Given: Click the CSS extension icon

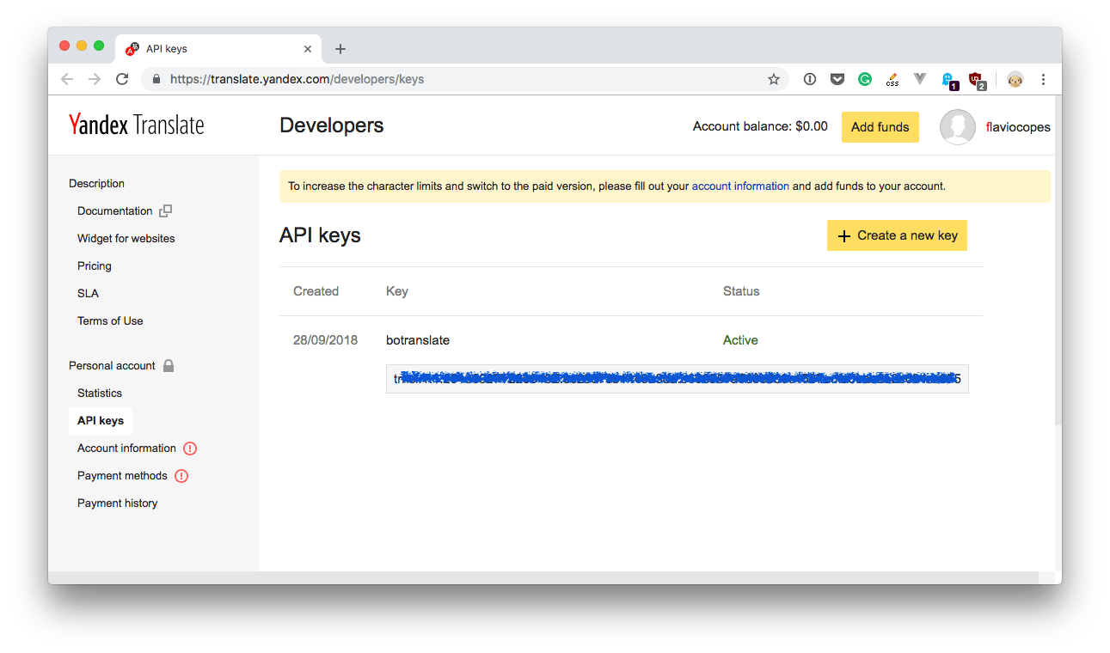Looking at the screenshot, I should [892, 79].
